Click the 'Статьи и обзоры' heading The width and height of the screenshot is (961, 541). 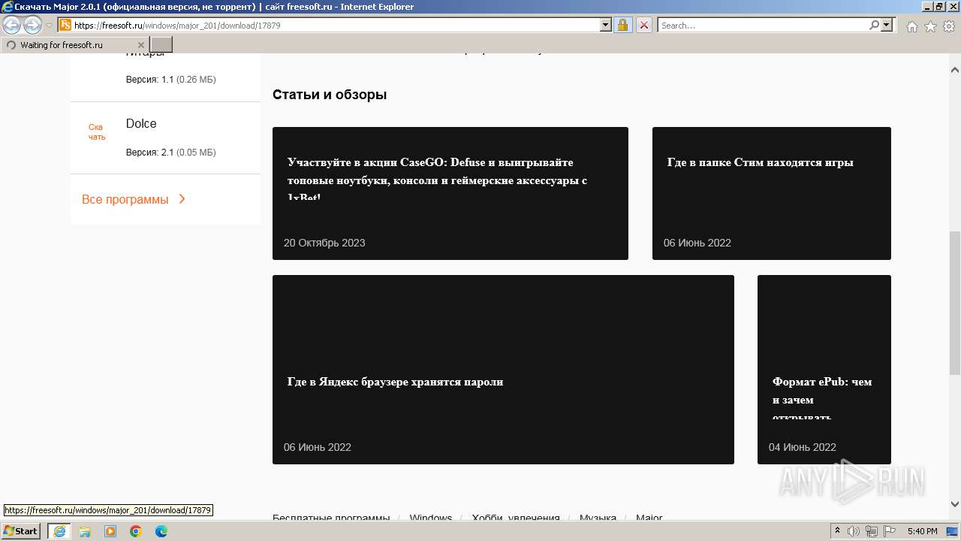tap(330, 95)
